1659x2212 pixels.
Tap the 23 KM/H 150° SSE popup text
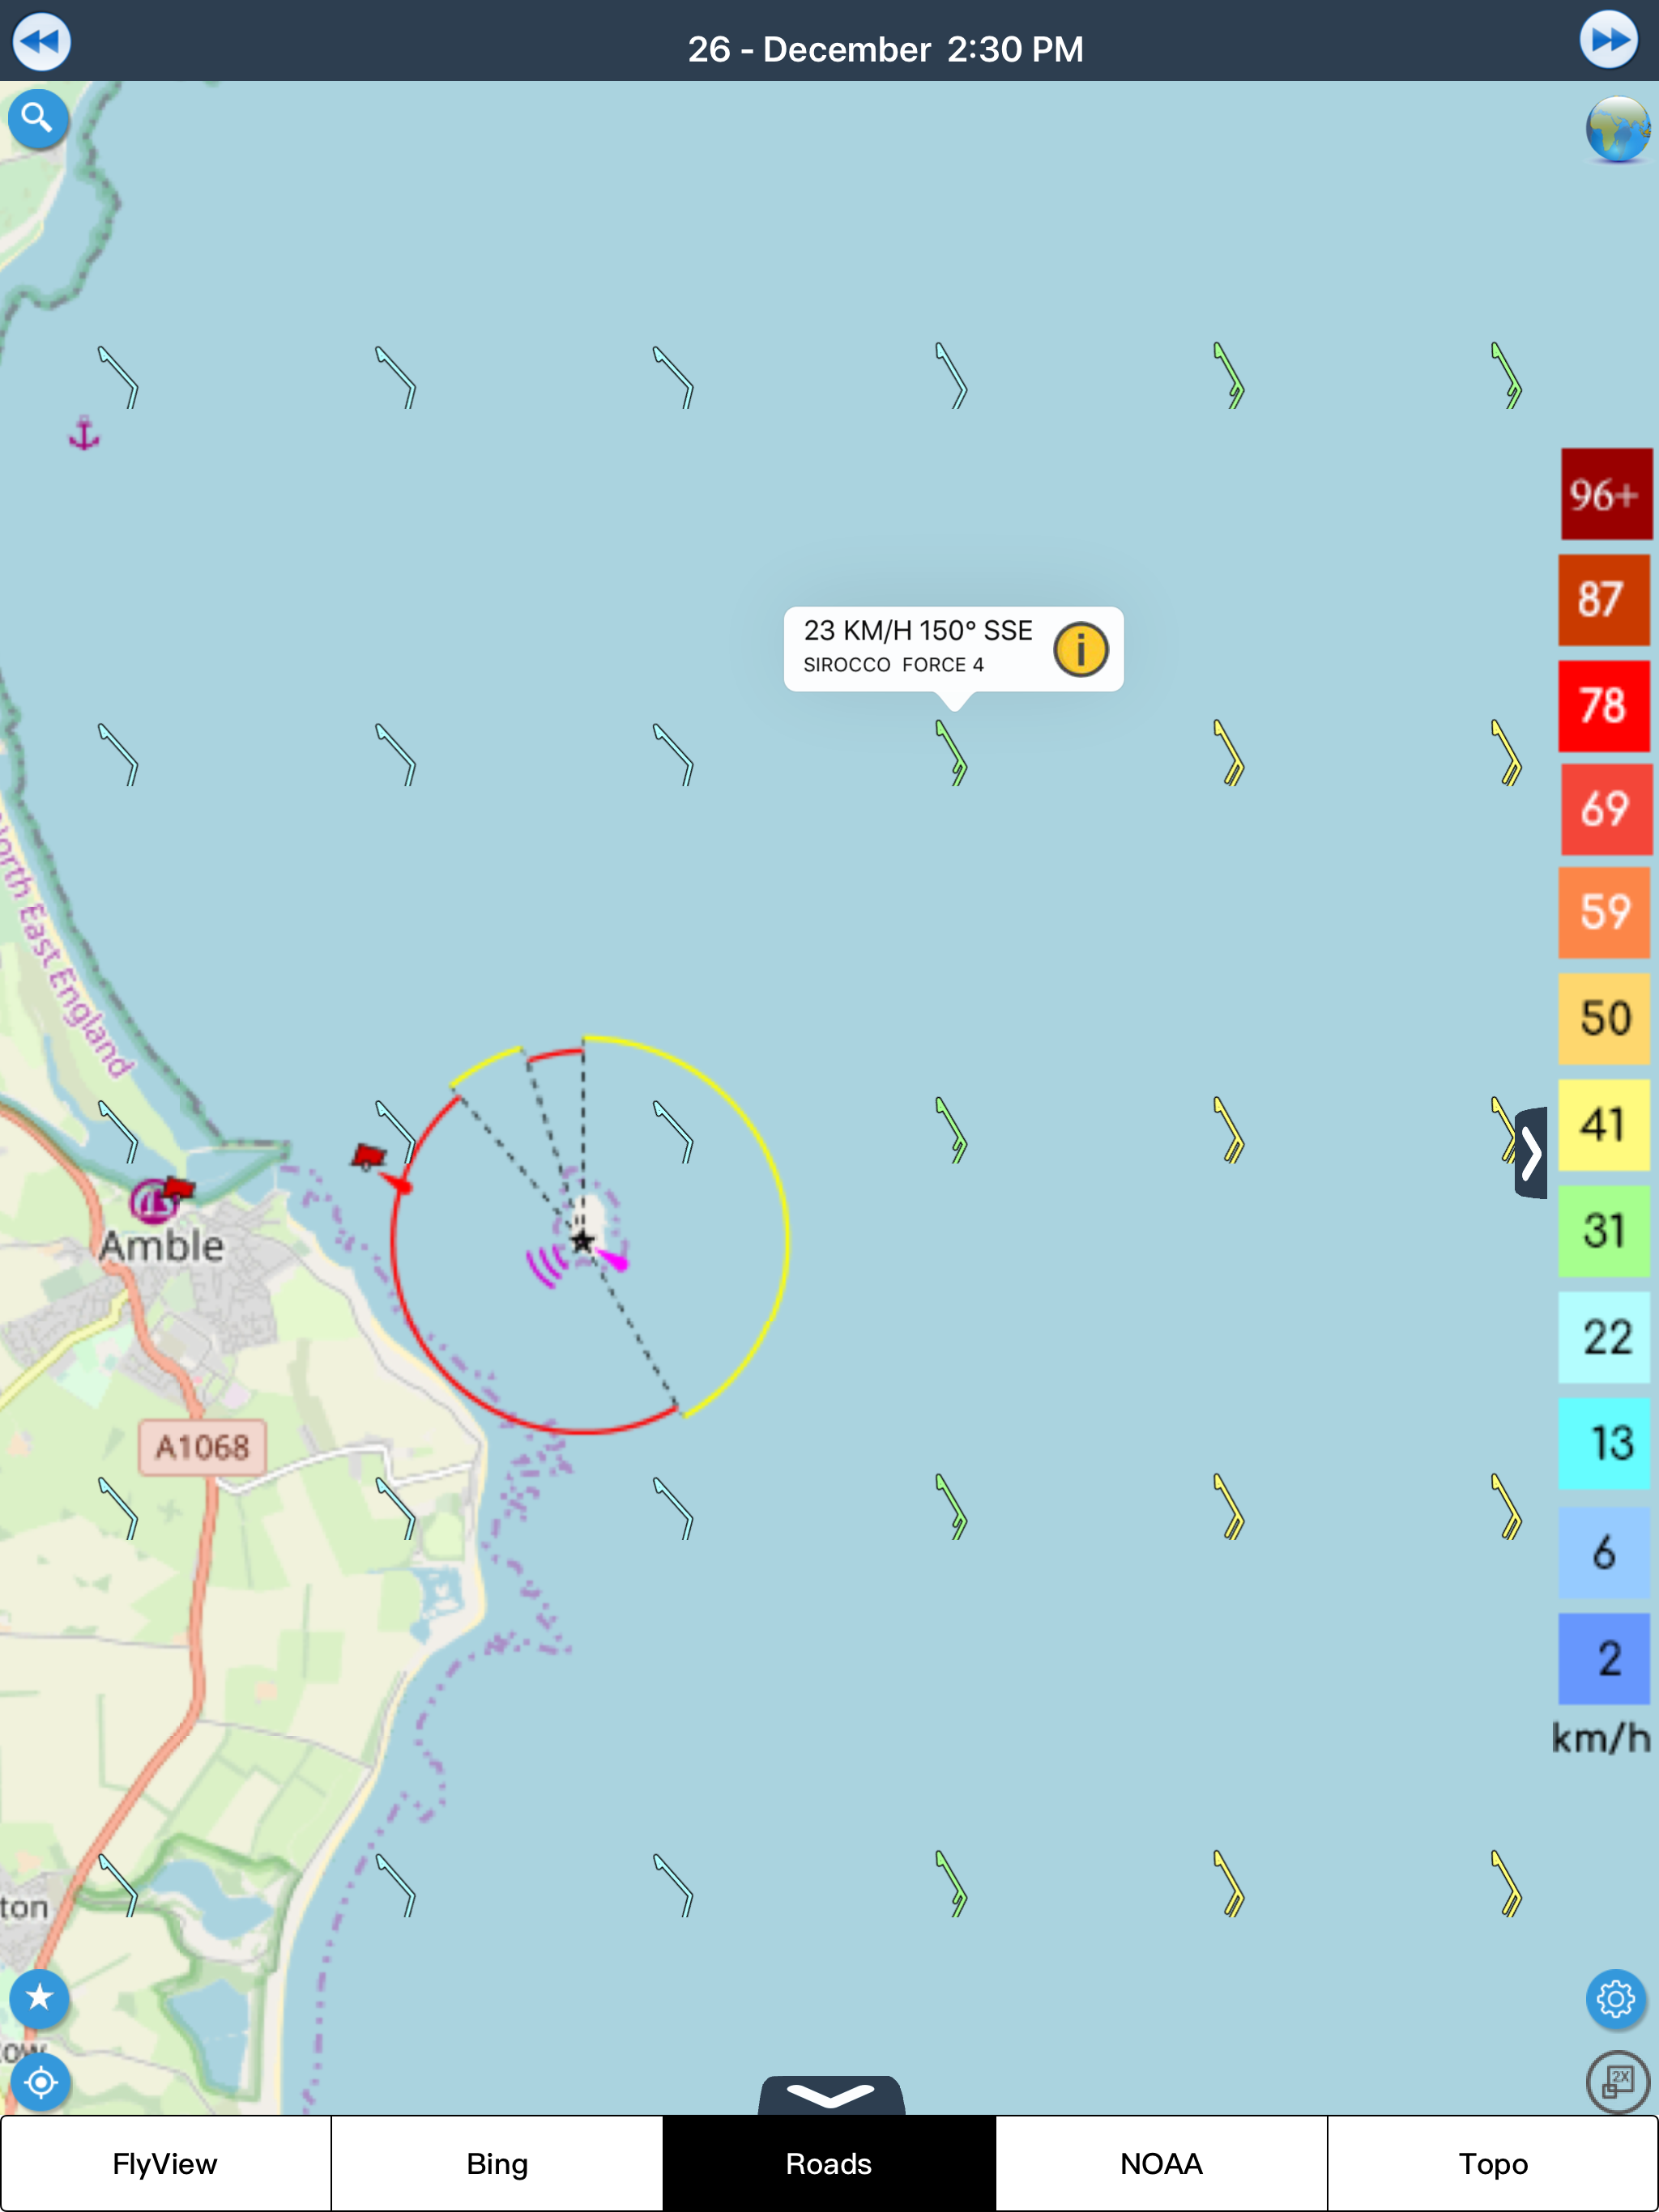coord(918,630)
